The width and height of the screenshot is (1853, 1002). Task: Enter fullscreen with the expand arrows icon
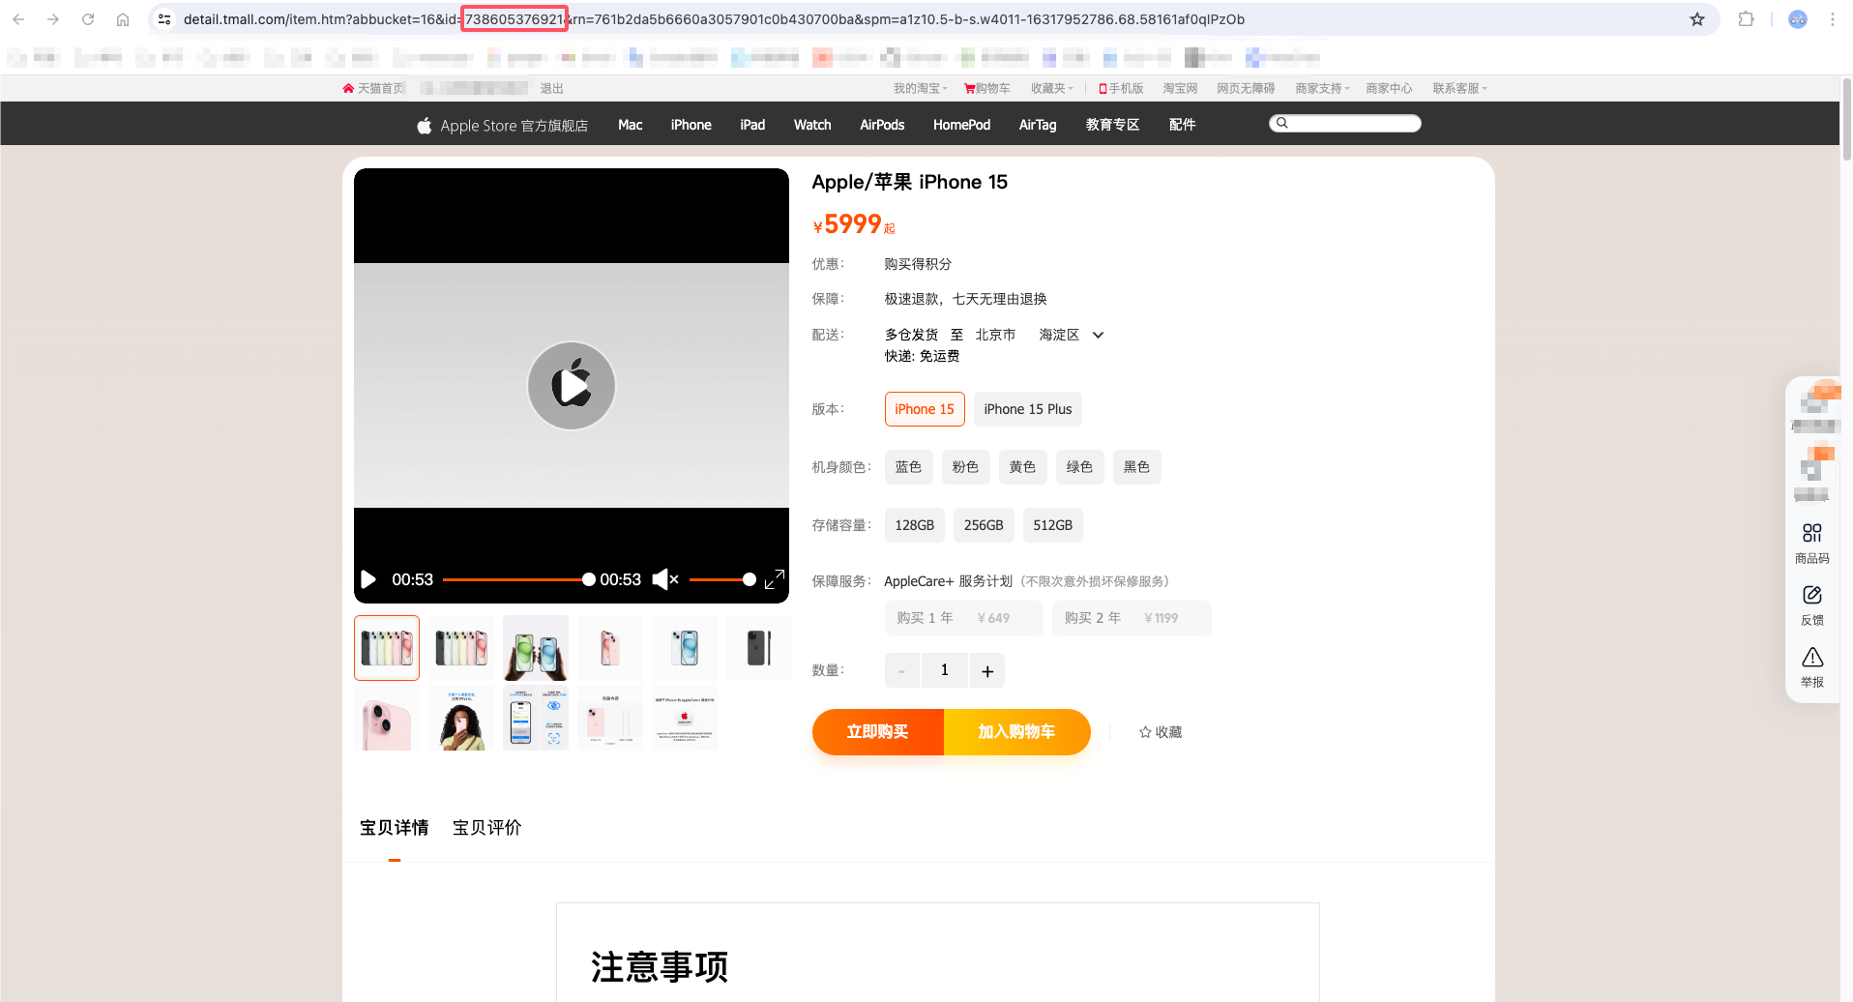pos(775,579)
